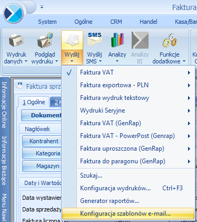Image resolution: width=197 pixels, height=222 pixels.
Task: Open Generator raportów... menu entry
Action: pos(128,201)
